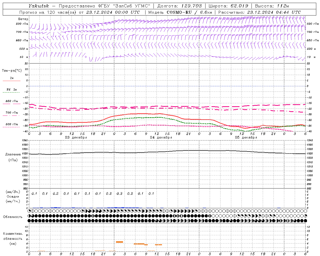The image size is (320, 256).
Task: Click the 'Рассчитано: 23.12.2024 04:44 UTC' timestamp
Action: pyautogui.click(x=259, y=12)
